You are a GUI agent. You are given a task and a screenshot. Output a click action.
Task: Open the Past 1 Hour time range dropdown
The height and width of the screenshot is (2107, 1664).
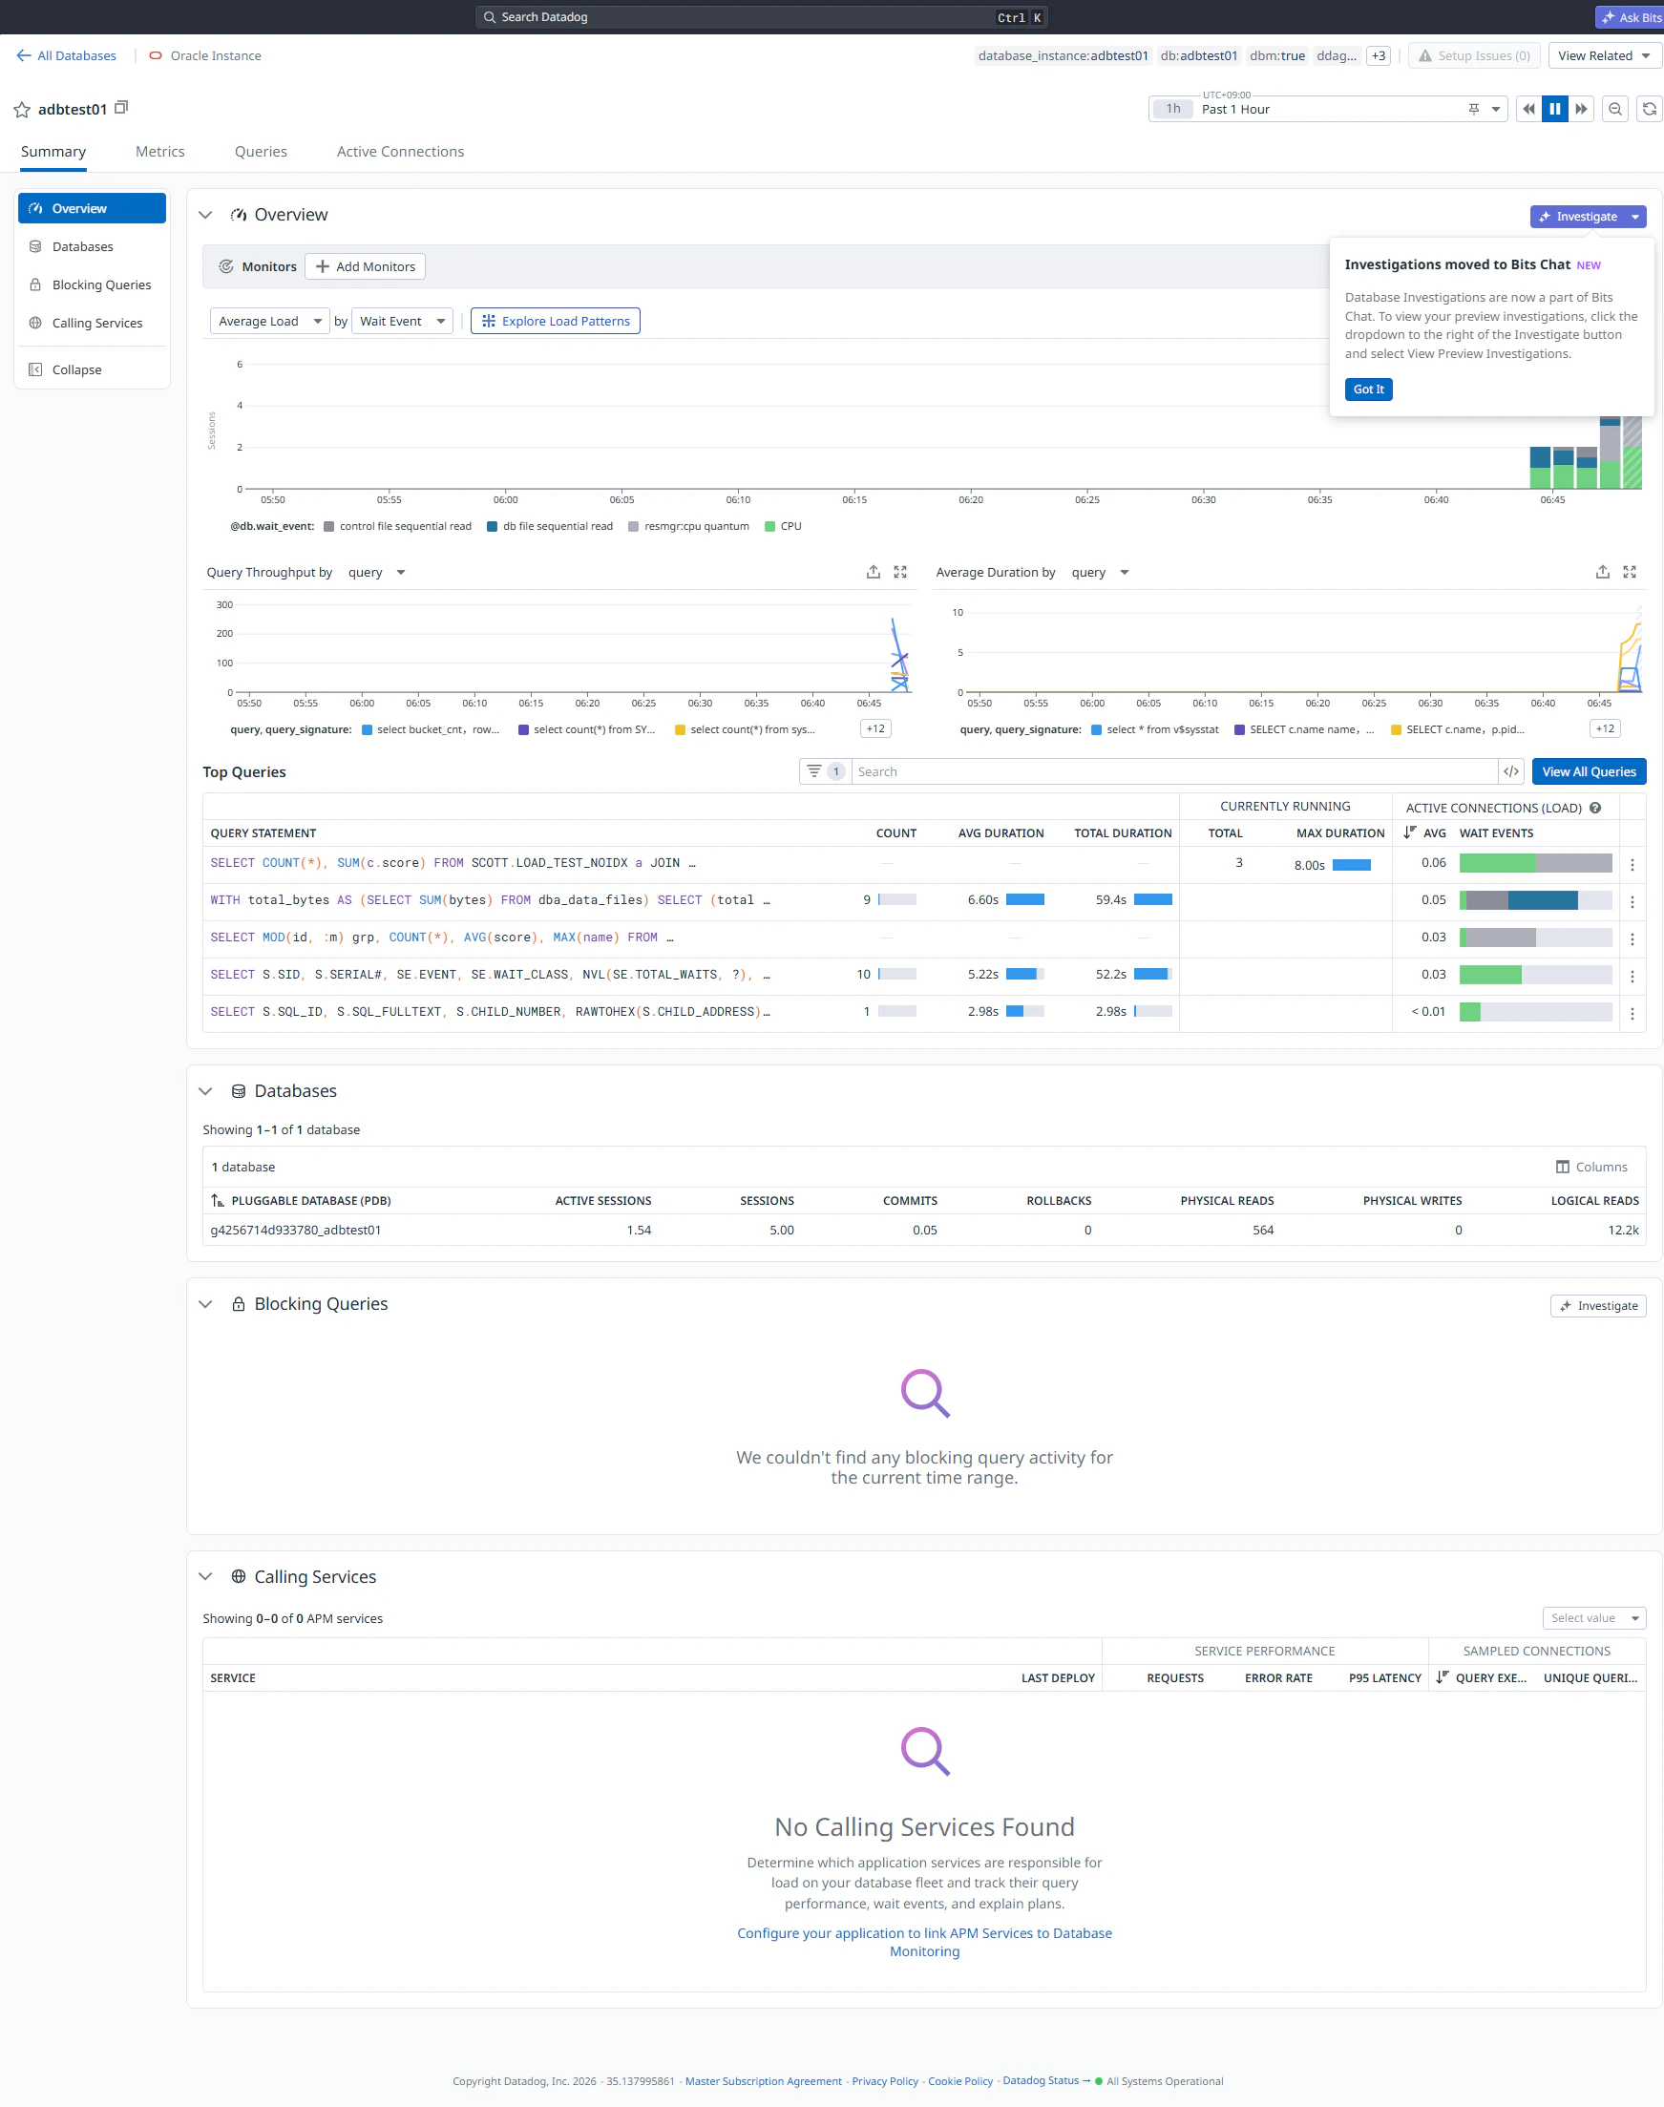[x=1328, y=109]
